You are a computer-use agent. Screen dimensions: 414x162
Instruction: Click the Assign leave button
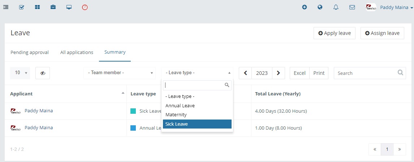(382, 33)
